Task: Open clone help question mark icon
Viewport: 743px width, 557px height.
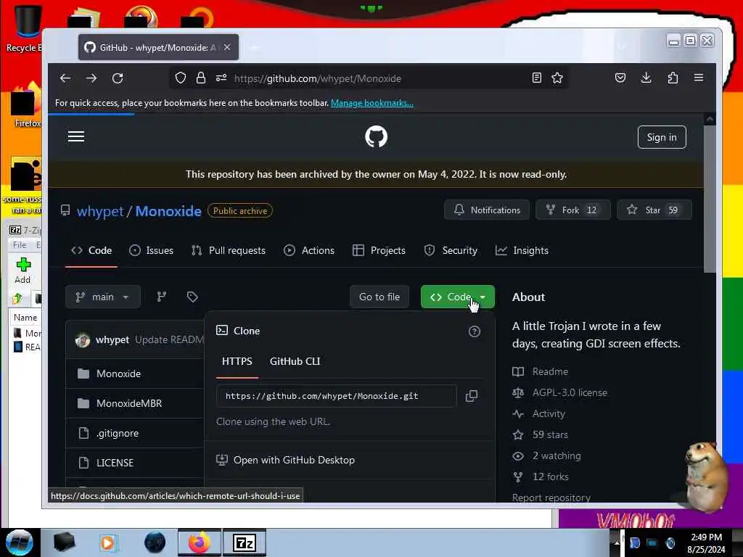Action: tap(475, 331)
